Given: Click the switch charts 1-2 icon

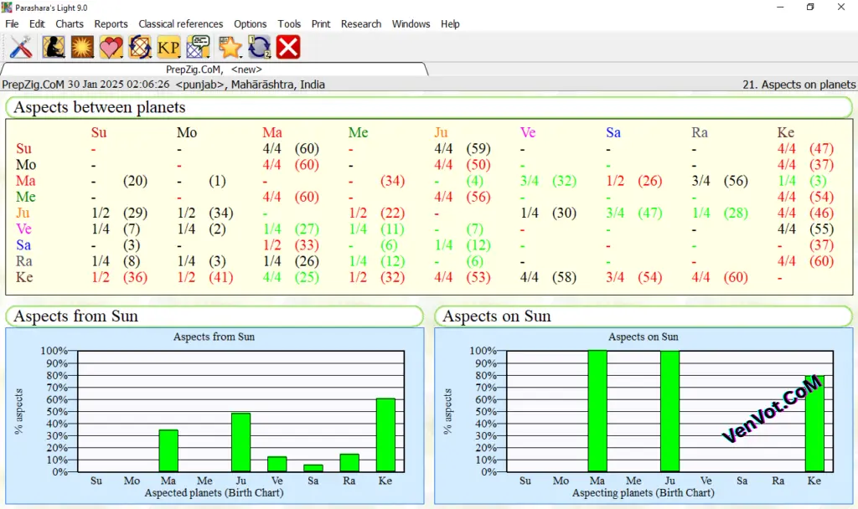Looking at the screenshot, I should (260, 47).
